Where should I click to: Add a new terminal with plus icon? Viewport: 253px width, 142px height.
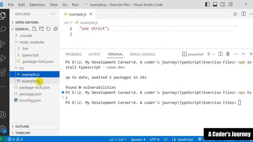[209, 54]
